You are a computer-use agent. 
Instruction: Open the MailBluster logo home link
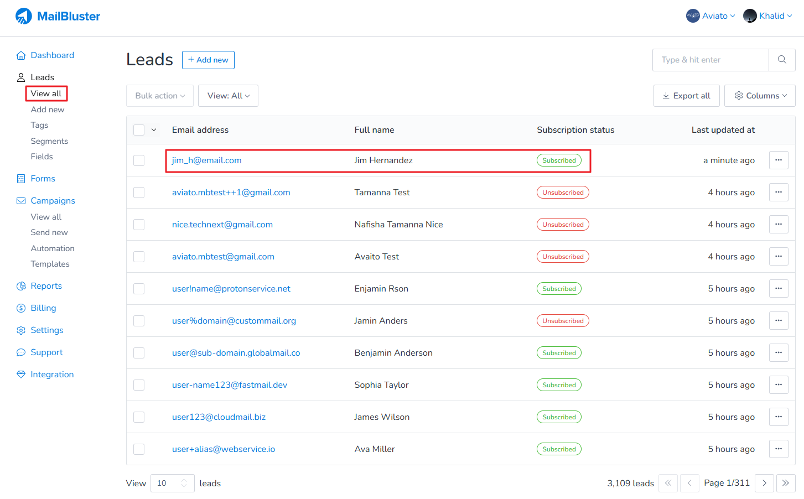(58, 16)
